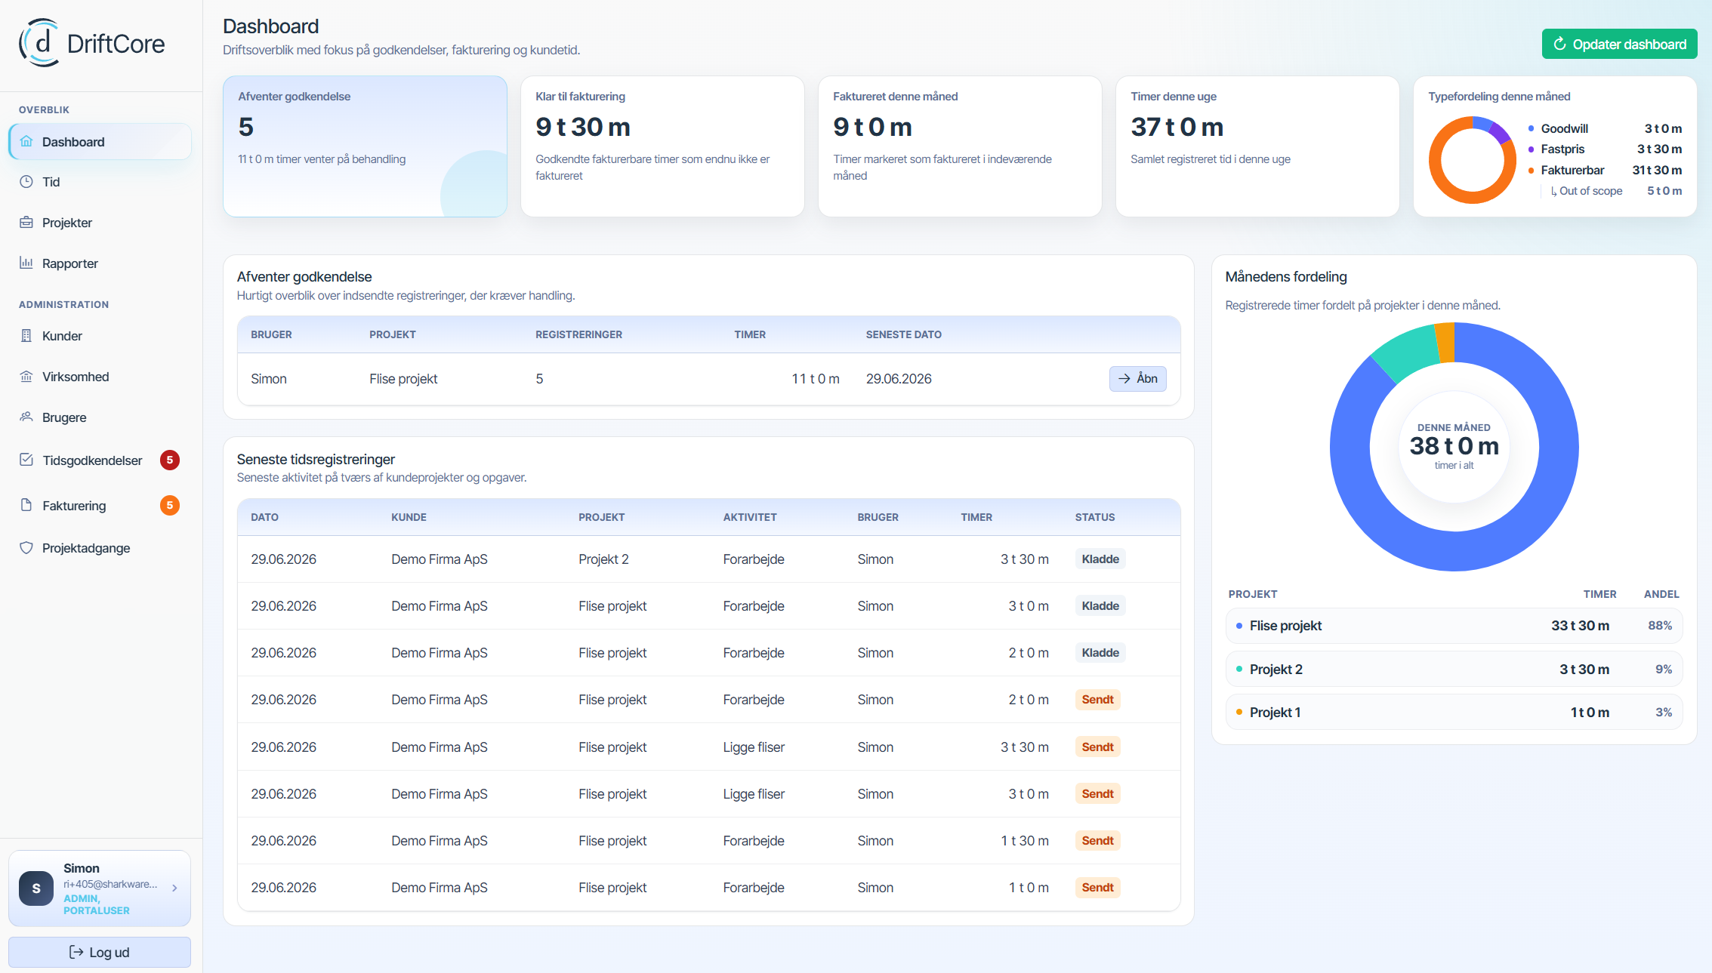Click the blue Flise projekt legend dot
The height and width of the screenshot is (973, 1712).
(x=1239, y=625)
